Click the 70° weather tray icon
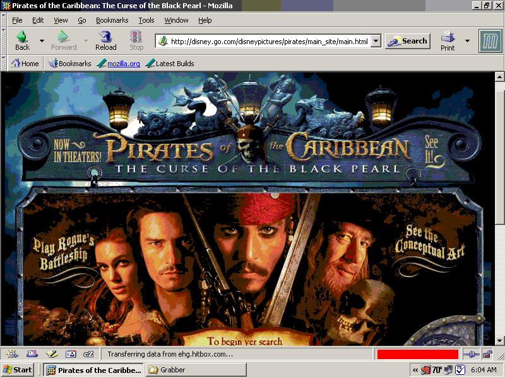The image size is (505, 378). tap(437, 370)
